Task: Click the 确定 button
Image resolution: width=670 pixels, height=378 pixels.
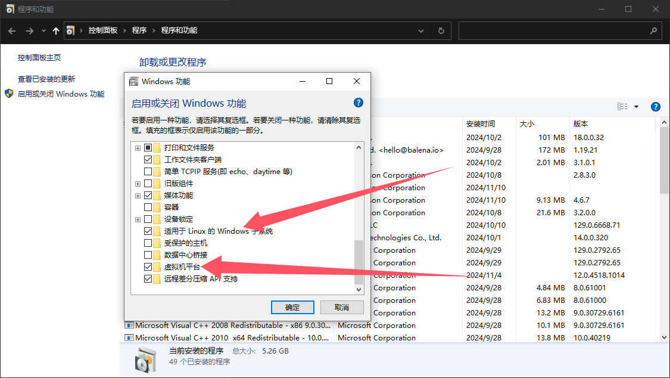Action: 292,308
